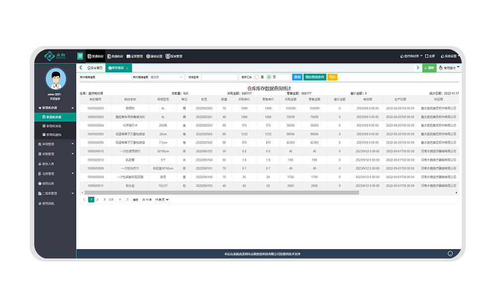This screenshot has height=307, width=496.
Task: Click material number 1000500012 cell
Action: coord(95,160)
